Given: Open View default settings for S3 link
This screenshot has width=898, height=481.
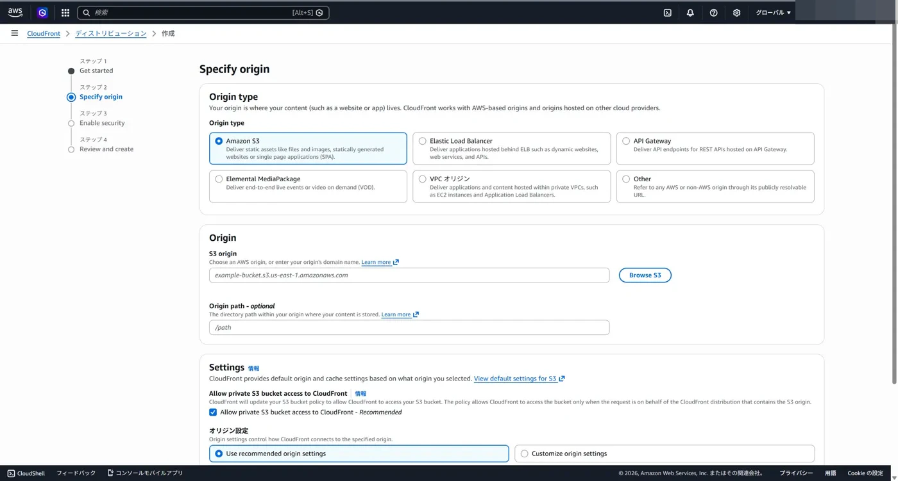Looking at the screenshot, I should point(515,379).
